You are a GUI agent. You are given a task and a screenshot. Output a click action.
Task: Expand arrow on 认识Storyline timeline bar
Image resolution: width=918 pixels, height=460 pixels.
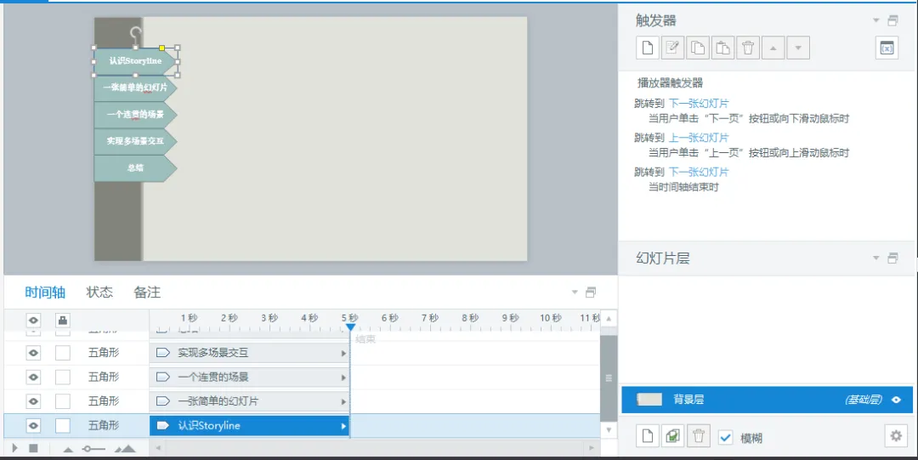point(343,426)
